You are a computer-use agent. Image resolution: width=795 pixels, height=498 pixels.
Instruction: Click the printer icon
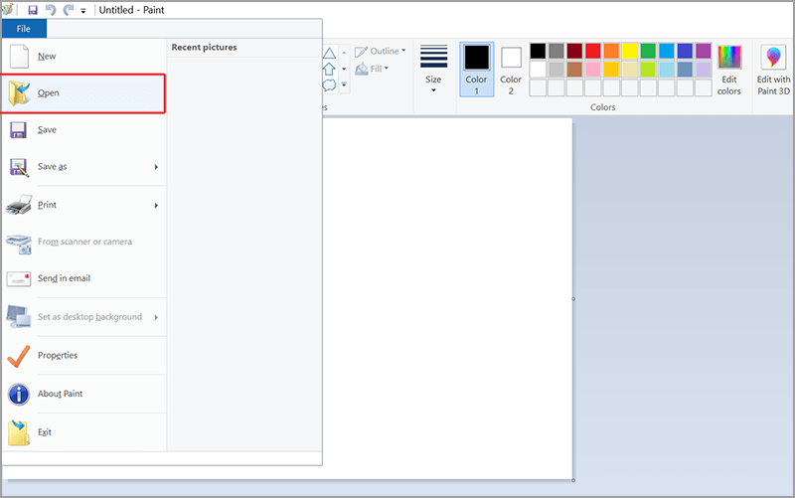19,205
